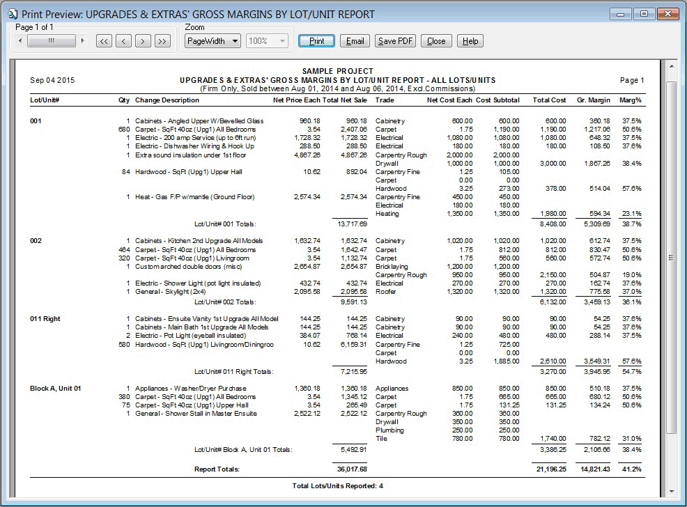This screenshot has width=687, height=507.
Task: Close the print preview
Action: pos(436,41)
